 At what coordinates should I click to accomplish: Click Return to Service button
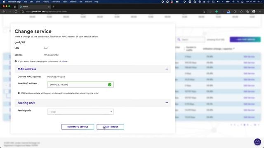[x=78, y=127]
